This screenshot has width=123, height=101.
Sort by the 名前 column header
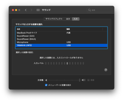(41, 29)
